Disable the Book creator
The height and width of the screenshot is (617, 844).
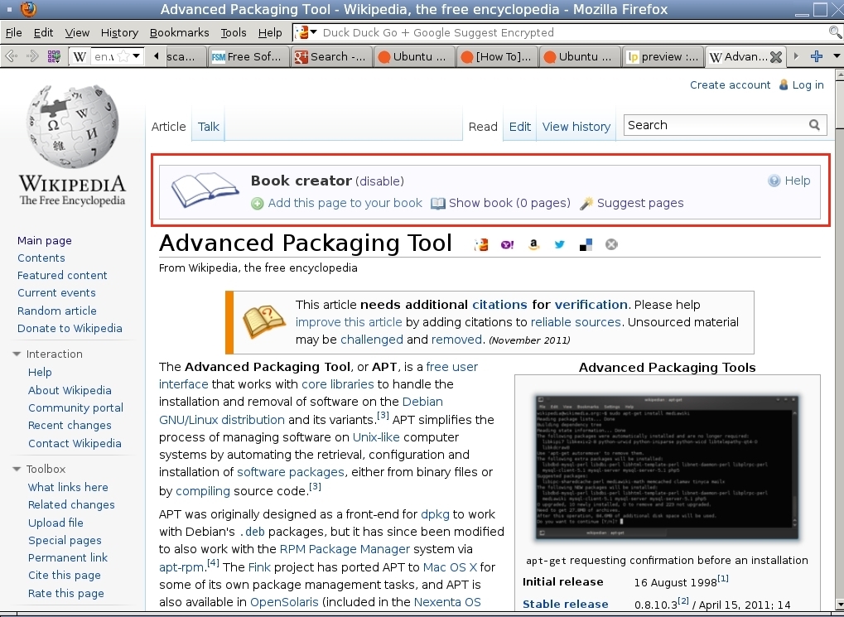coord(379,181)
